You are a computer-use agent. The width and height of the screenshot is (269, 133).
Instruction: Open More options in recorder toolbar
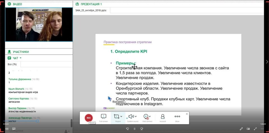pyautogui.click(x=177, y=118)
